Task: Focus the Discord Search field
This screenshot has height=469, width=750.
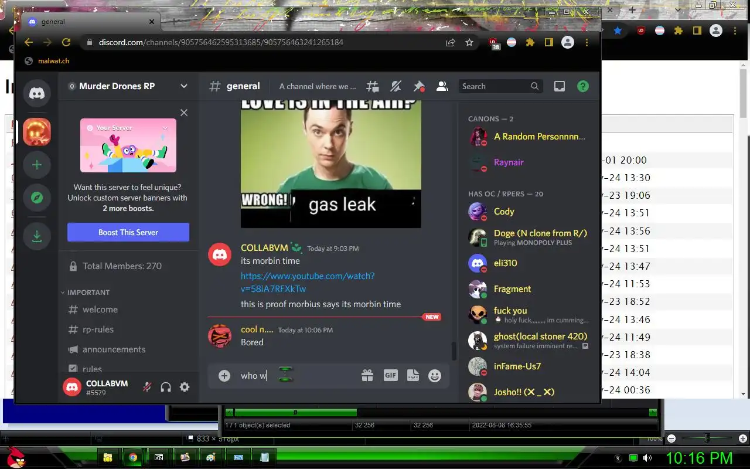Action: [500, 86]
